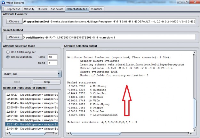Click the GreedyStepwise search method field
The height and width of the screenshot is (138, 200).
(109, 37)
